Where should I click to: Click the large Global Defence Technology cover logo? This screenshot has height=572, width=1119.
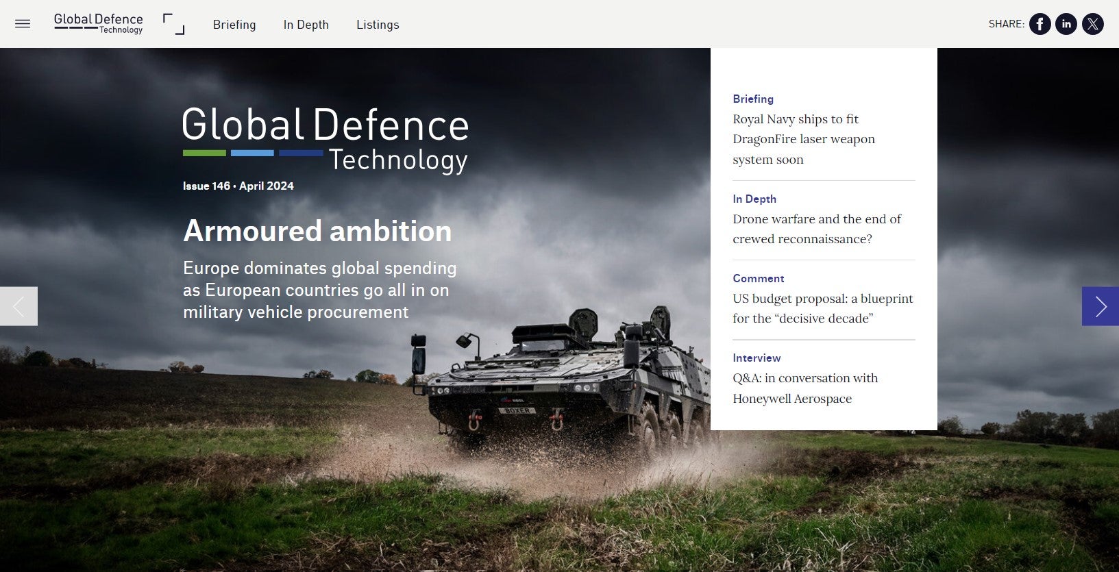click(325, 140)
